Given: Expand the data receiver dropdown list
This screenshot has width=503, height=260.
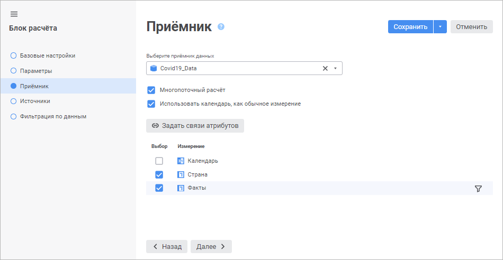Looking at the screenshot, I should [x=335, y=68].
